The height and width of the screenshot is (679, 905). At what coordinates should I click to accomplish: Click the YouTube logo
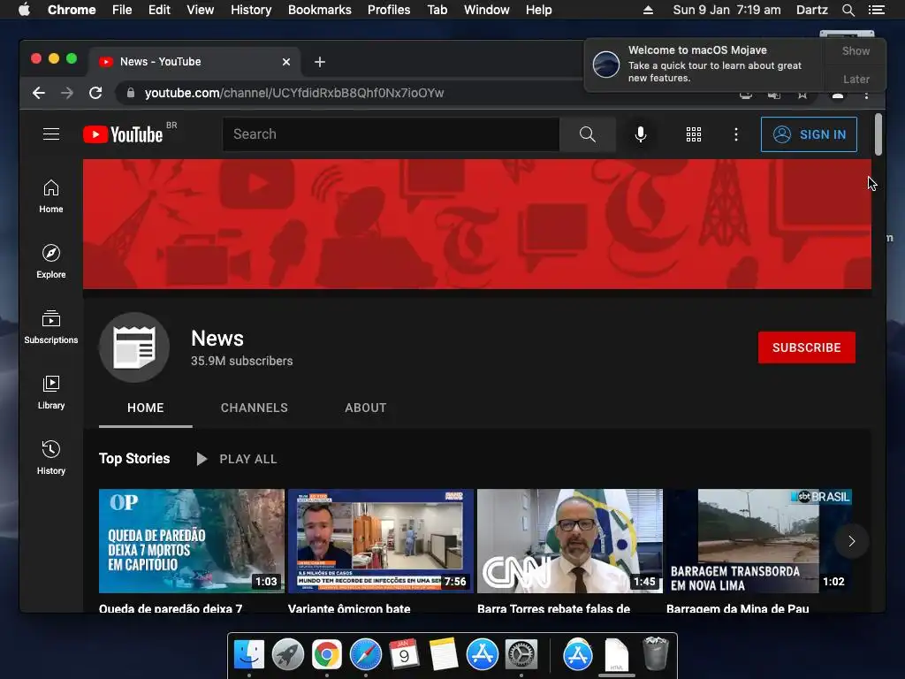click(123, 134)
